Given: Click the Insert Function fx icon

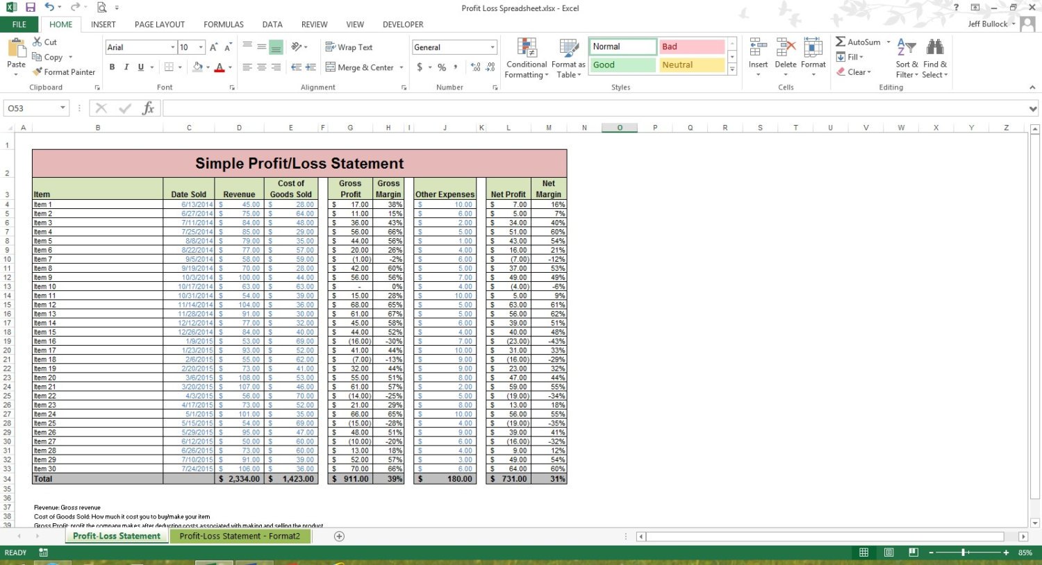Looking at the screenshot, I should click(148, 108).
